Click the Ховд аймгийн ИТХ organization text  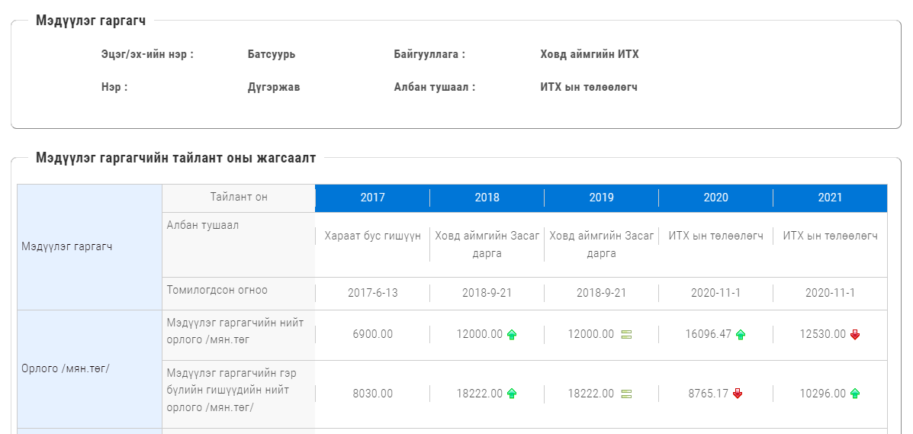pyautogui.click(x=590, y=55)
